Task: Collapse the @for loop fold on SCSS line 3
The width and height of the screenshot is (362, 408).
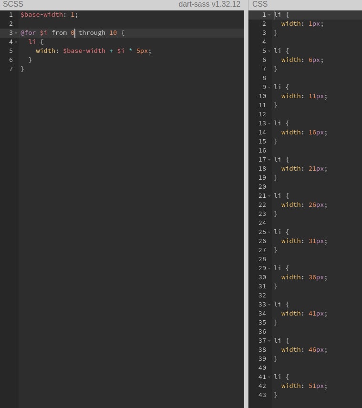Action: tap(16, 33)
